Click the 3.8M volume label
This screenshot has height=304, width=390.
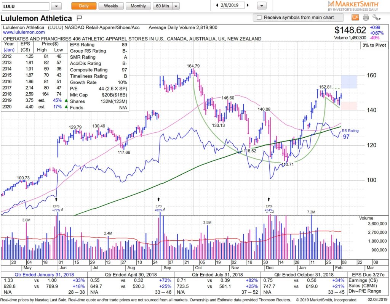pyautogui.click(x=26, y=220)
